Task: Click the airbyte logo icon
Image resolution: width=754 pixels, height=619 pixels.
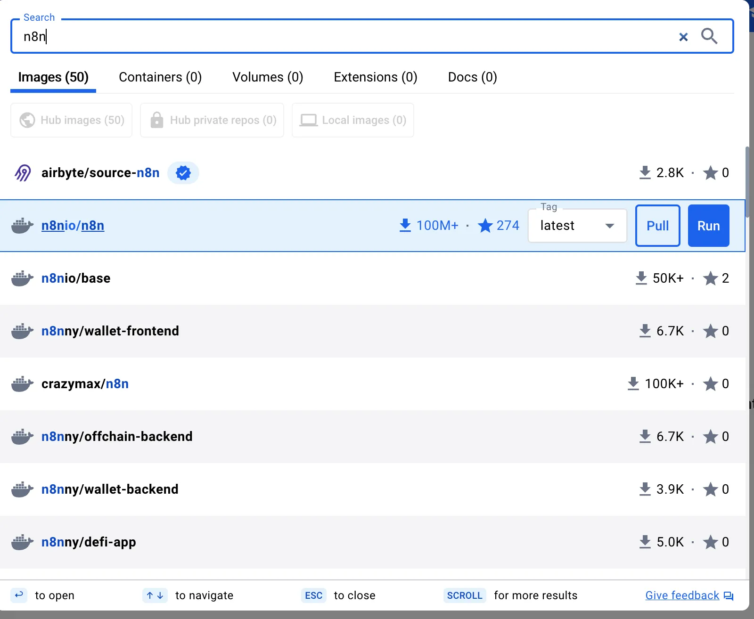Action: click(23, 173)
